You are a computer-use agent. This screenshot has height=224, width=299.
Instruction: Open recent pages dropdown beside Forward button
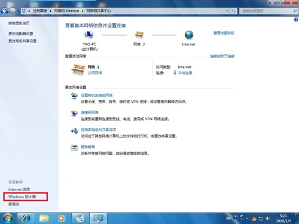point(18,11)
